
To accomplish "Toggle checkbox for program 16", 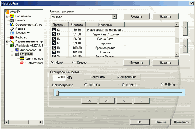I will pos(54,39).
